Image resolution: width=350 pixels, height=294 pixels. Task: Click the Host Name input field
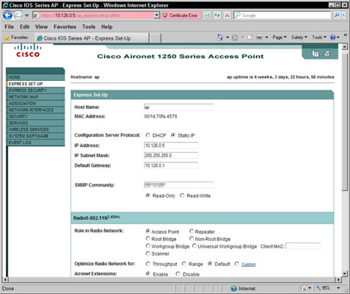coord(178,107)
